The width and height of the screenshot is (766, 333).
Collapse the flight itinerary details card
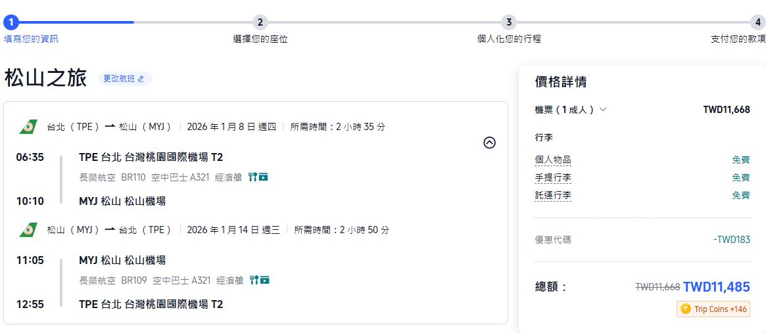[489, 143]
